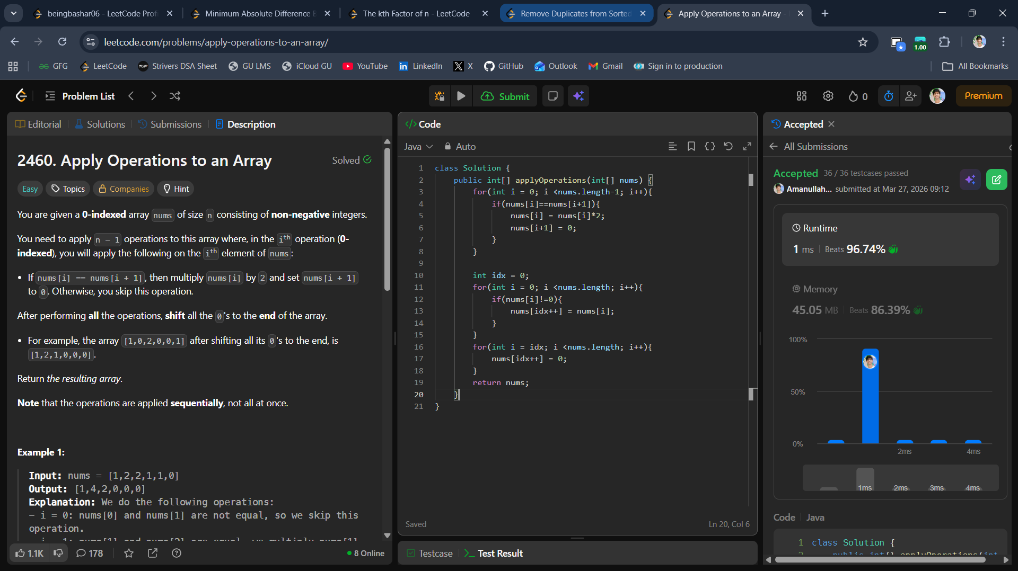Screen dimensions: 1018x571
Task: Toggle the bookmark icon in code editor
Action: pos(691,146)
